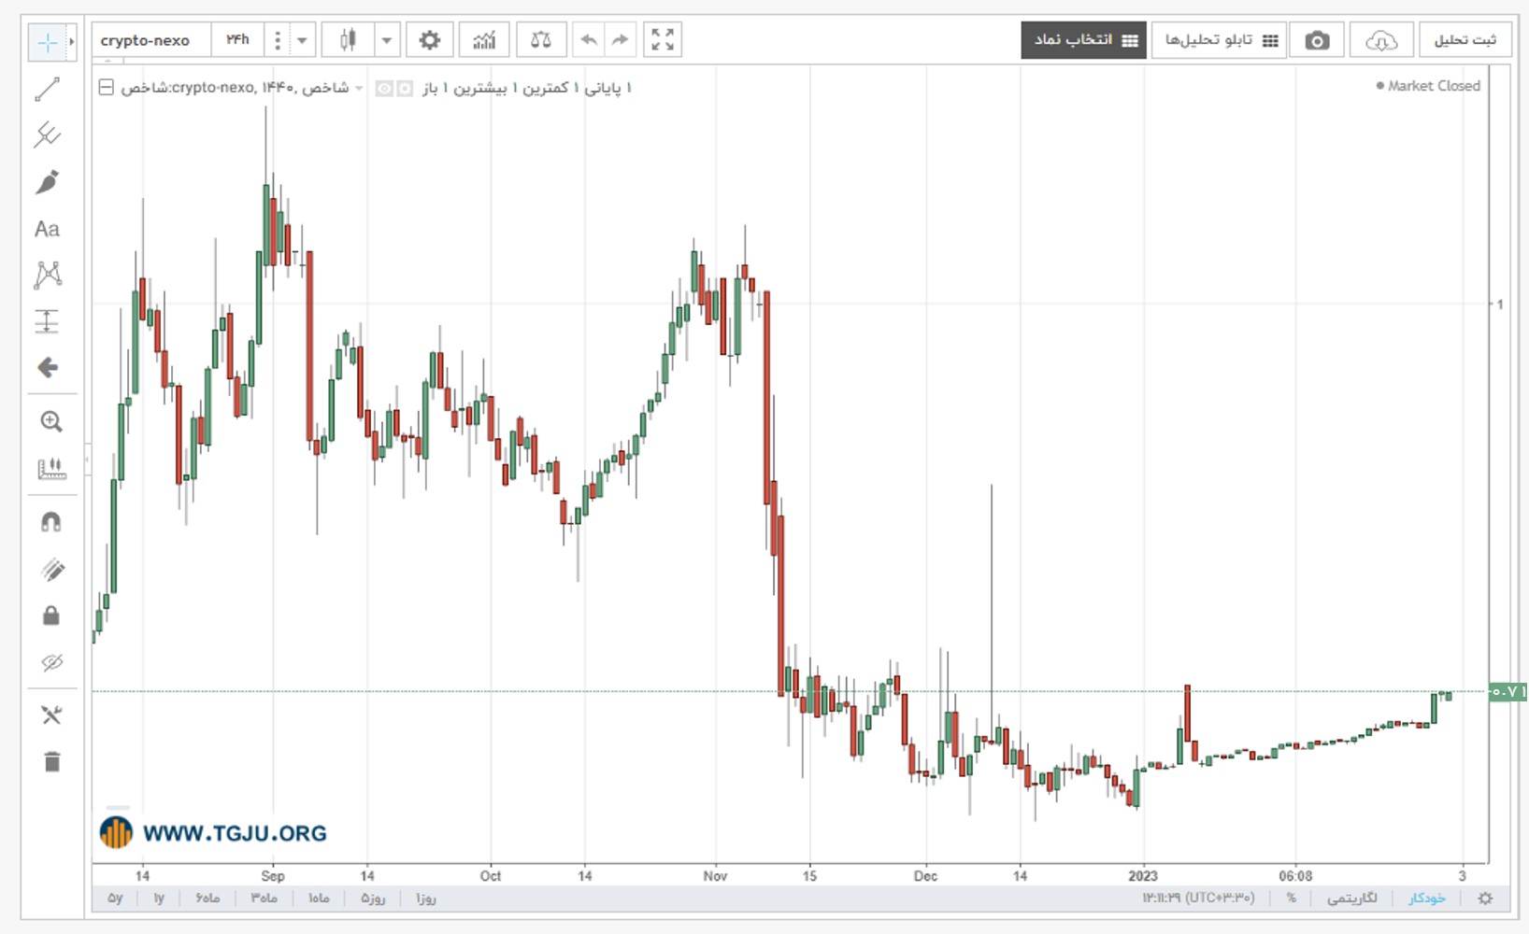The height and width of the screenshot is (934, 1529).
Task: Select the long position prediction tool
Action: click(48, 321)
